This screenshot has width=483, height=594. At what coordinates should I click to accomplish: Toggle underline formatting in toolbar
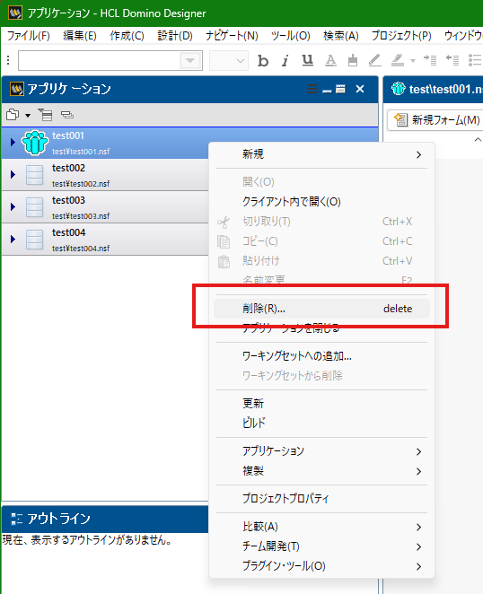click(307, 61)
